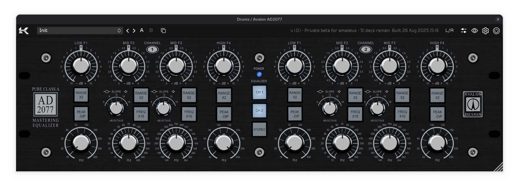This screenshot has width=519, height=189.
Task: Click channel 1 Low F1 gain knob
Action: 81,66
